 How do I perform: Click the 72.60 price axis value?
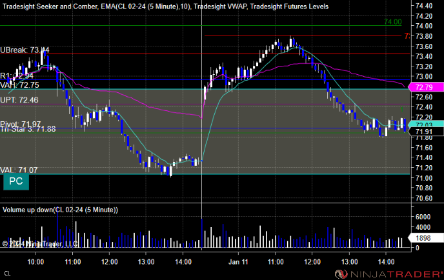click(x=424, y=97)
